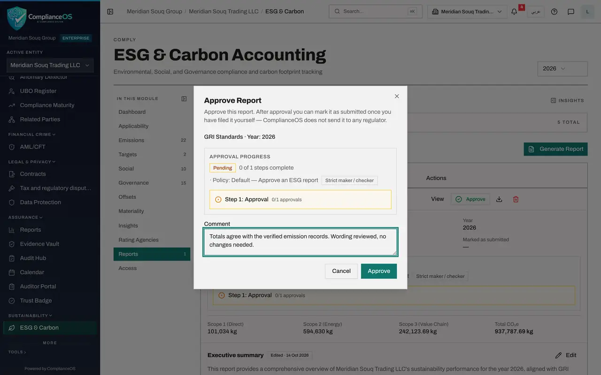601x375 pixels.
Task: Open the 2026 year dropdown
Action: [562, 68]
